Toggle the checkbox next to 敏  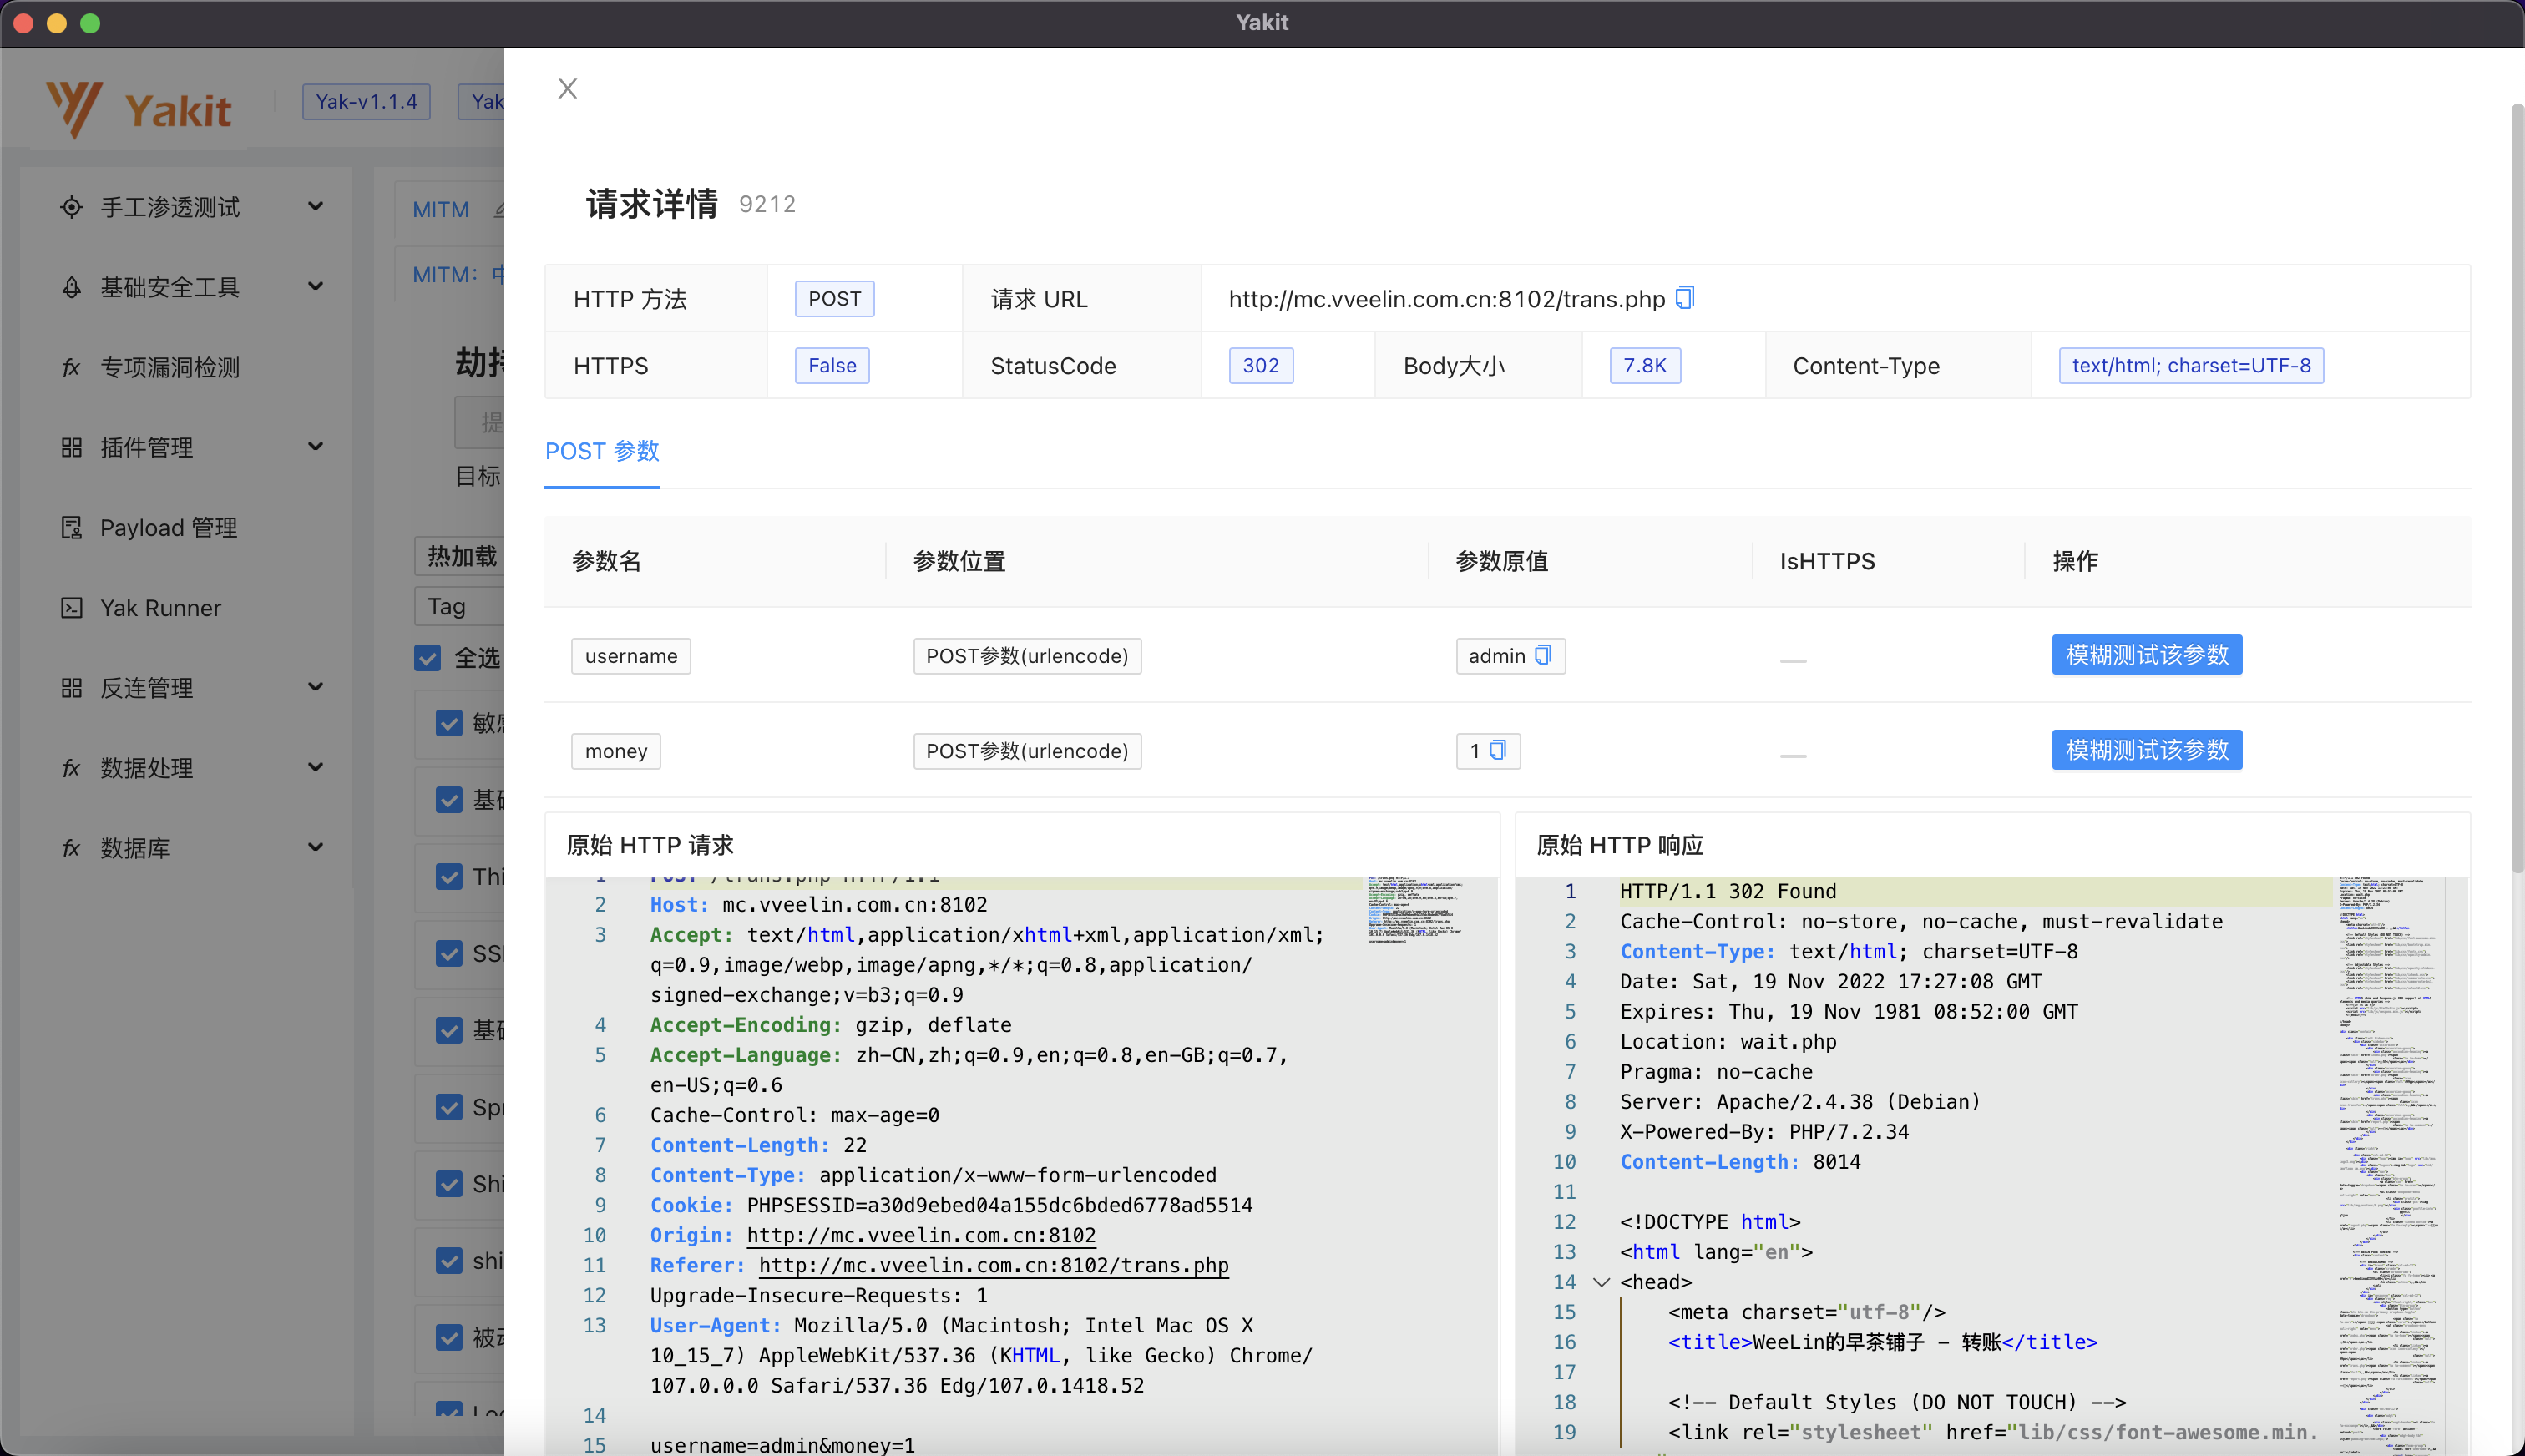click(x=449, y=722)
